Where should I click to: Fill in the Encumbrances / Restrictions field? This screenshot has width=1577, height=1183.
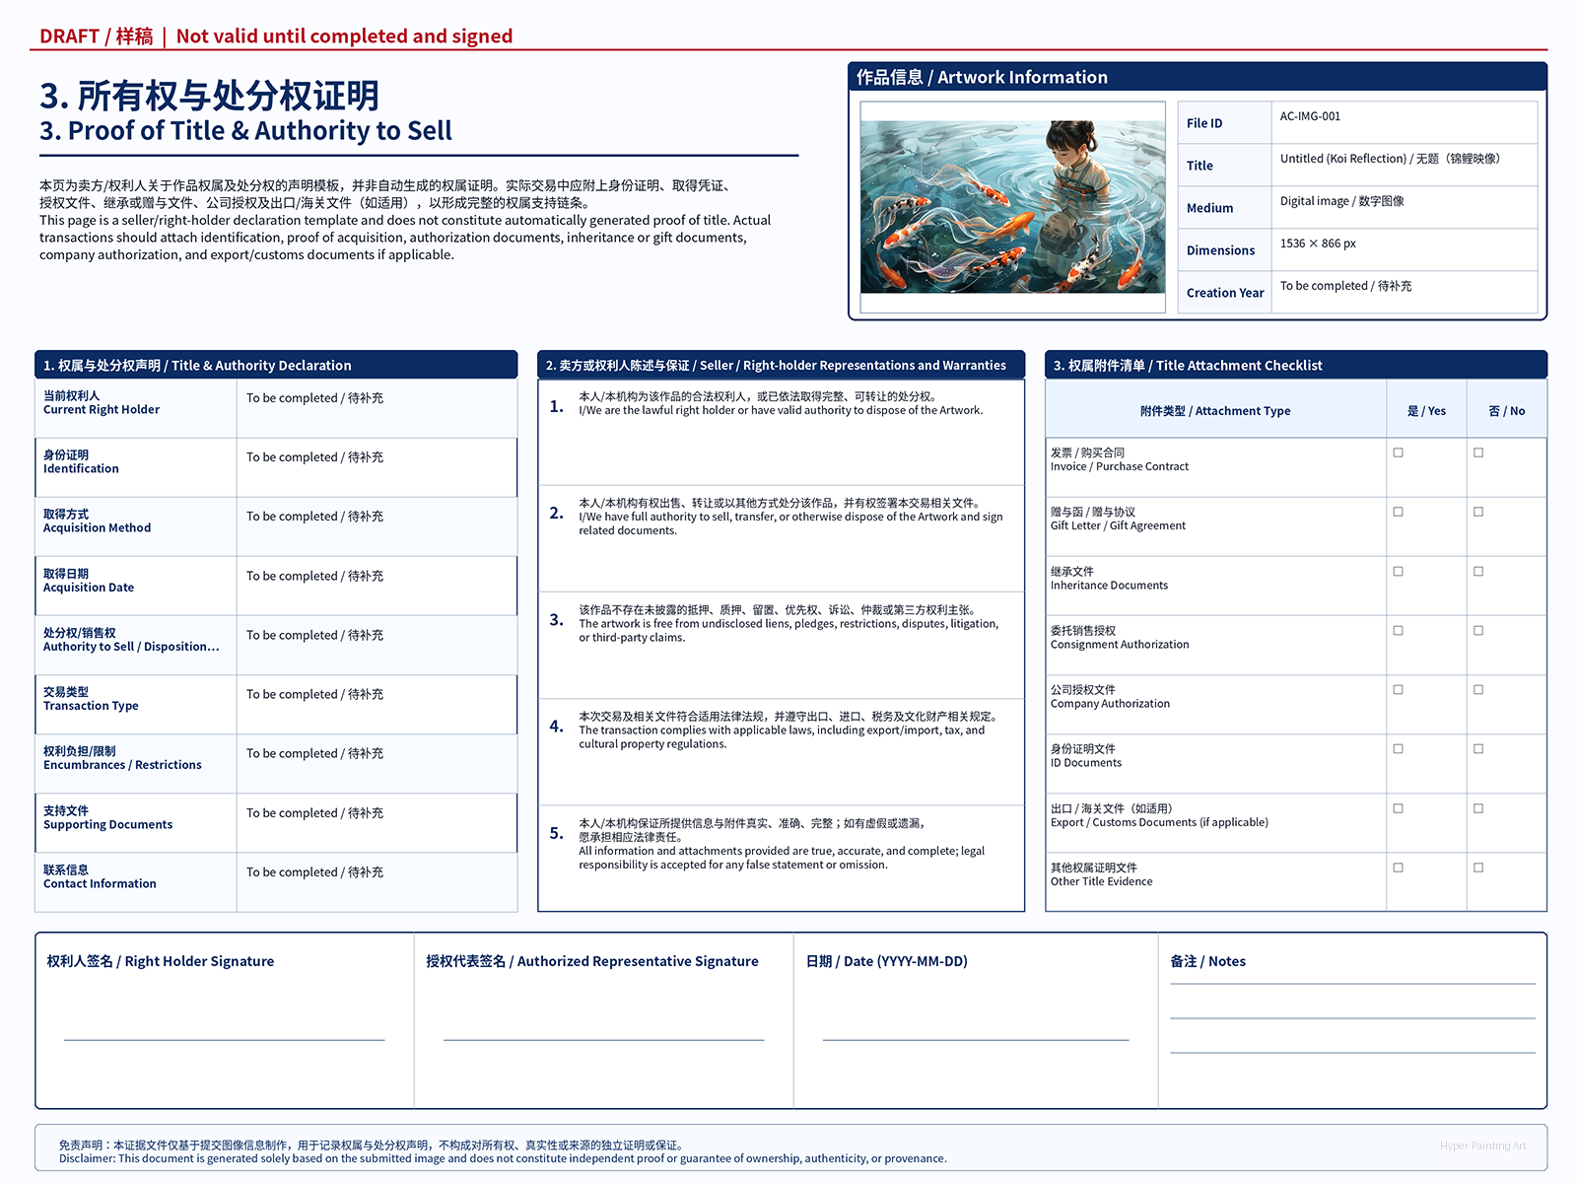[x=377, y=763]
